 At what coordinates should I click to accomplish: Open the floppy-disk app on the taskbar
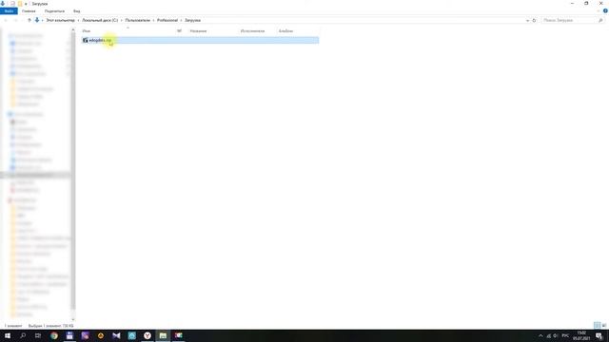pyautogui.click(x=69, y=335)
